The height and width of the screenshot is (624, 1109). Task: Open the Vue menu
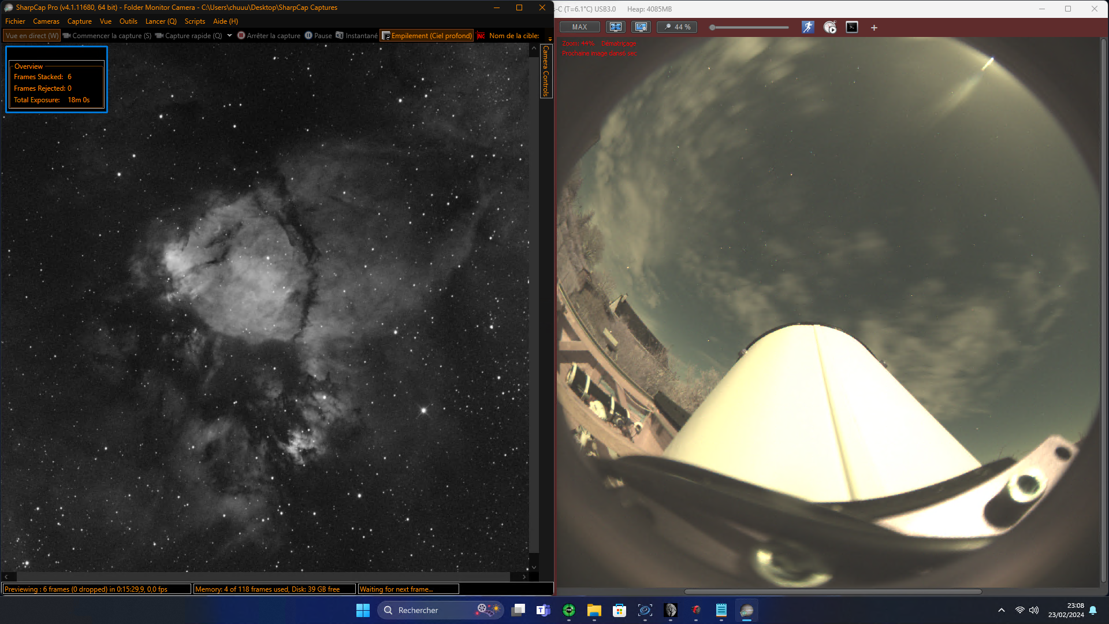(106, 21)
